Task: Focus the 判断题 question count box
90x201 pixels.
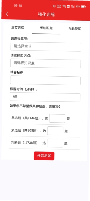Action: (55, 143)
